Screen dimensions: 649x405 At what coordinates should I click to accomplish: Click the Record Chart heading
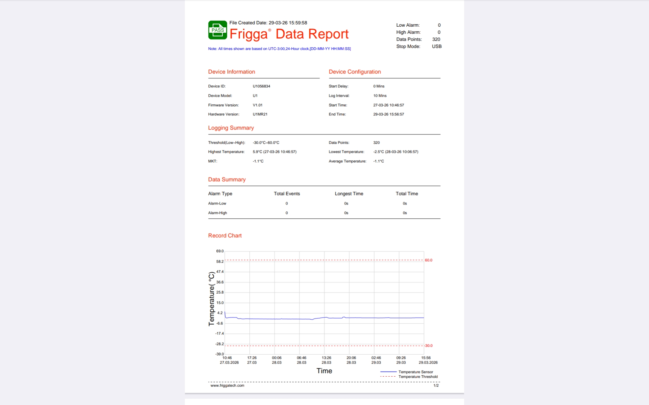225,236
